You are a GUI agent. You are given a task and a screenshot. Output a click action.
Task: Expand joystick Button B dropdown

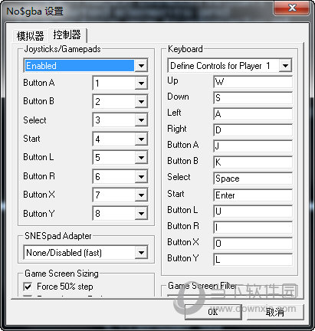tap(120, 102)
